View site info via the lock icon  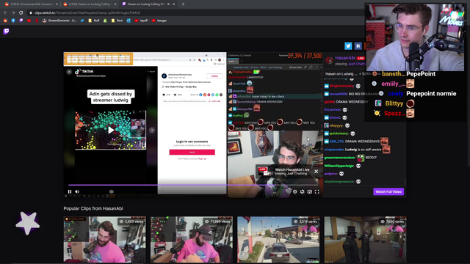click(31, 13)
